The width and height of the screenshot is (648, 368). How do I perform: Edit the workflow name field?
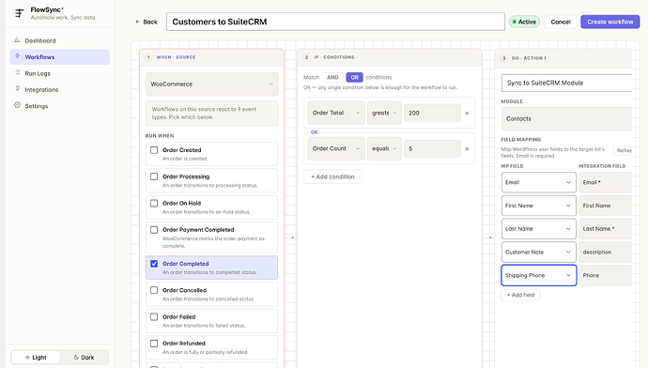point(335,22)
